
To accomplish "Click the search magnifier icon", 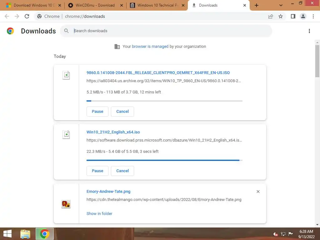I will click(x=66, y=31).
